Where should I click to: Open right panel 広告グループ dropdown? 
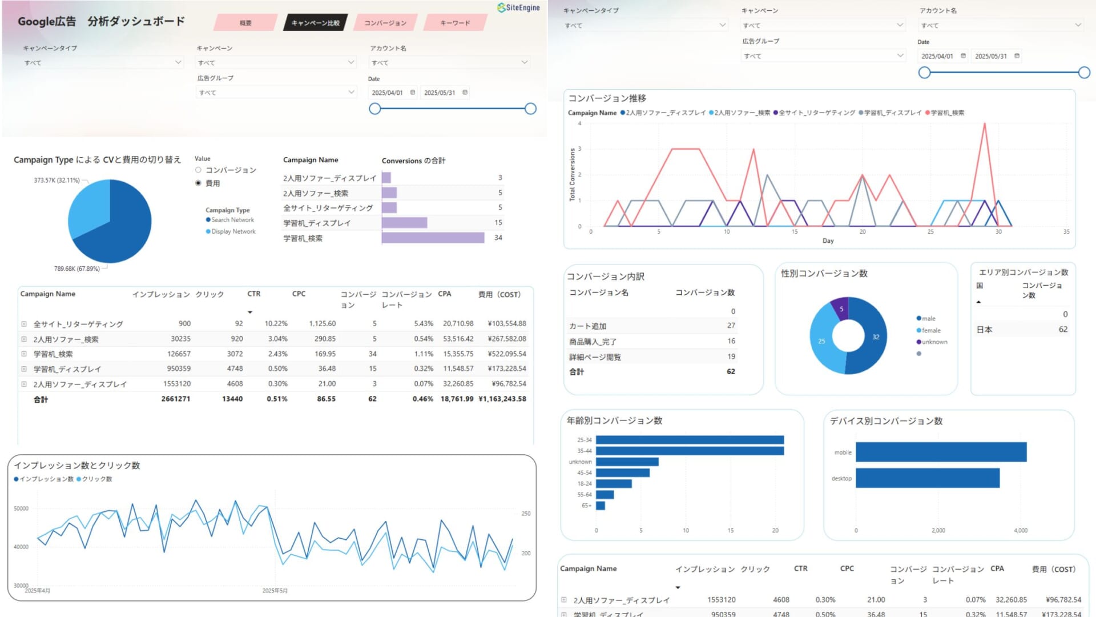(823, 56)
